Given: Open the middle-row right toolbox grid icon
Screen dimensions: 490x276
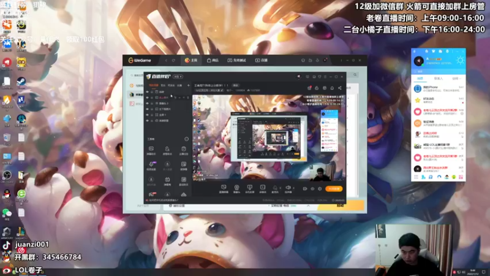Looking at the screenshot, I should point(183,166).
